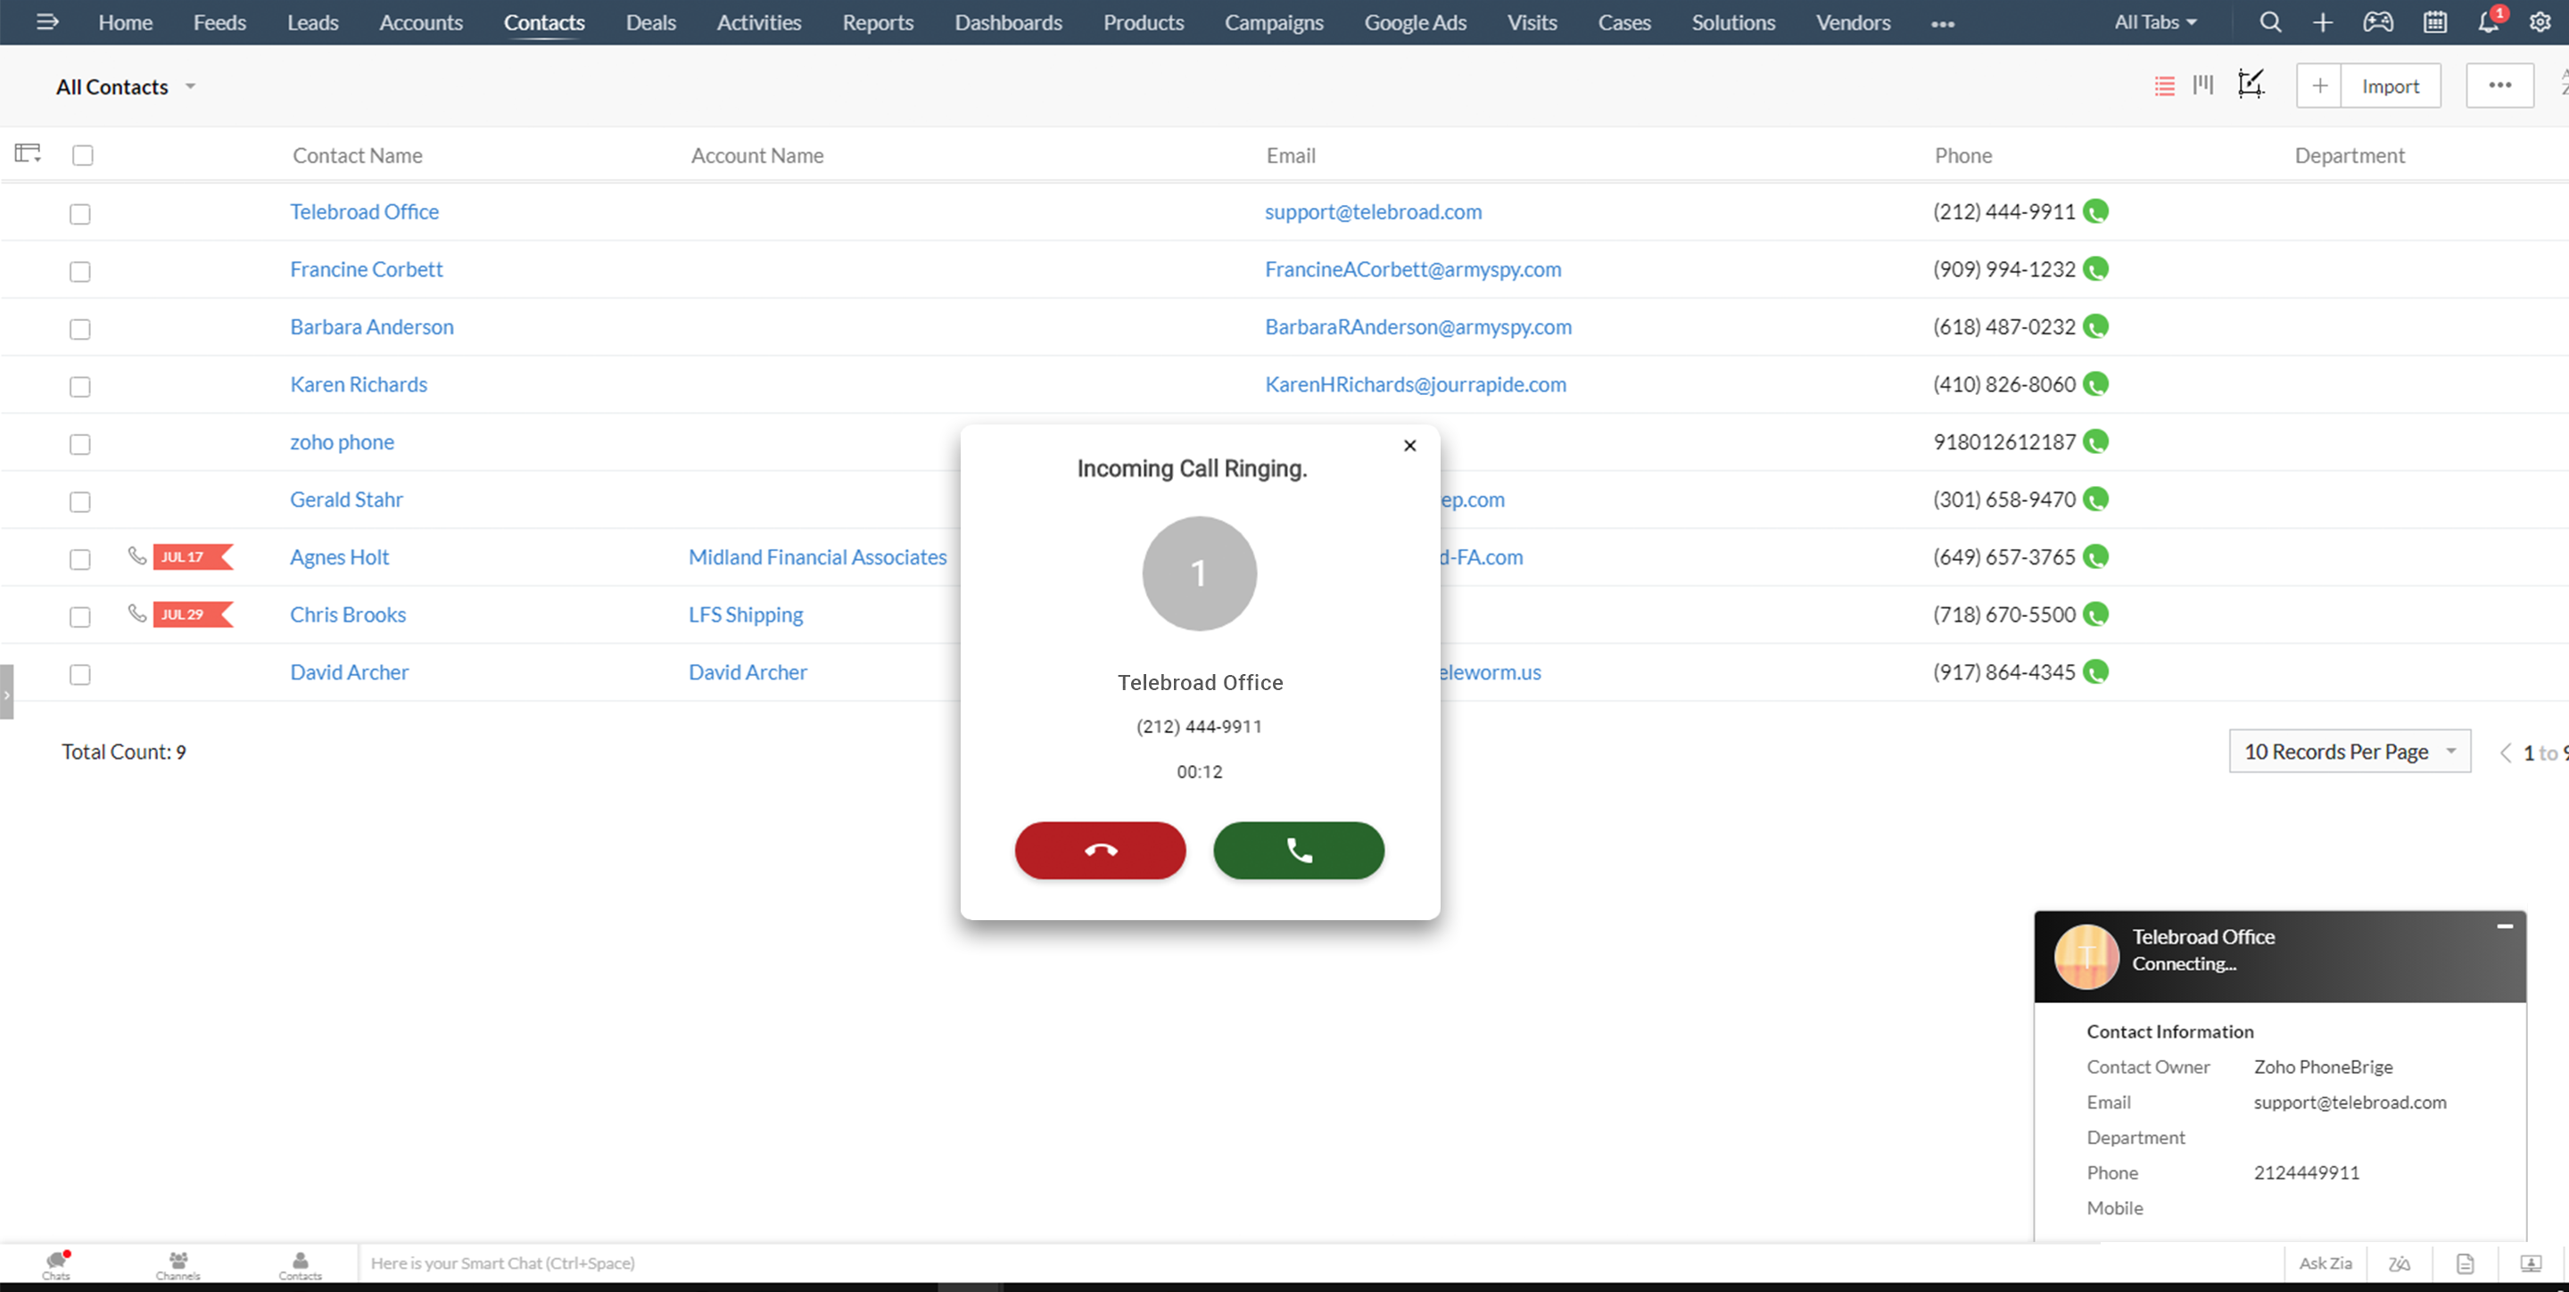Call Karen Richards via green phone icon
2569x1292 pixels.
(x=2095, y=383)
